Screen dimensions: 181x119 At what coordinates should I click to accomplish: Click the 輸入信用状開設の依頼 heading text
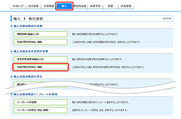point(28,26)
